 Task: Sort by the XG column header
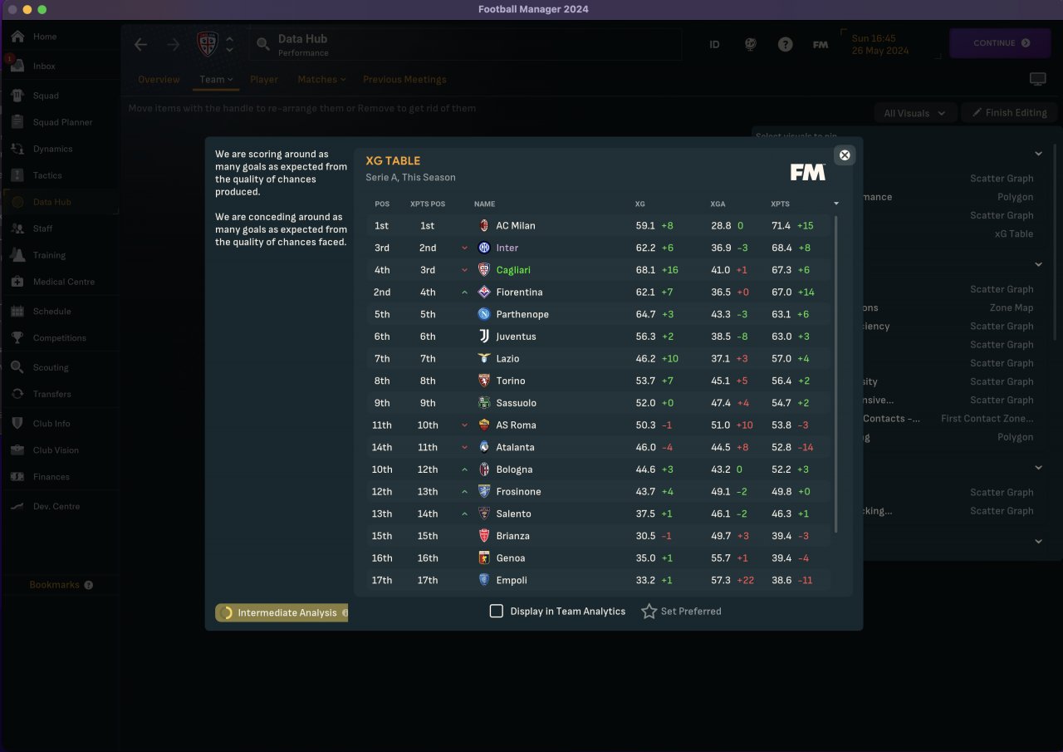pos(639,204)
